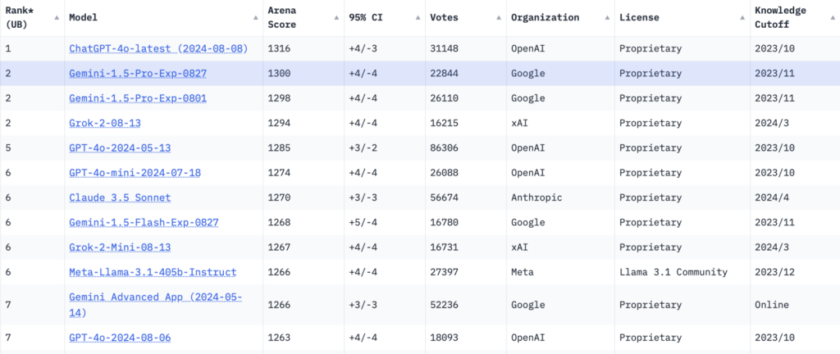
Task: Open Gemini-1.5-Flash-Exp-0827 link
Action: click(144, 222)
